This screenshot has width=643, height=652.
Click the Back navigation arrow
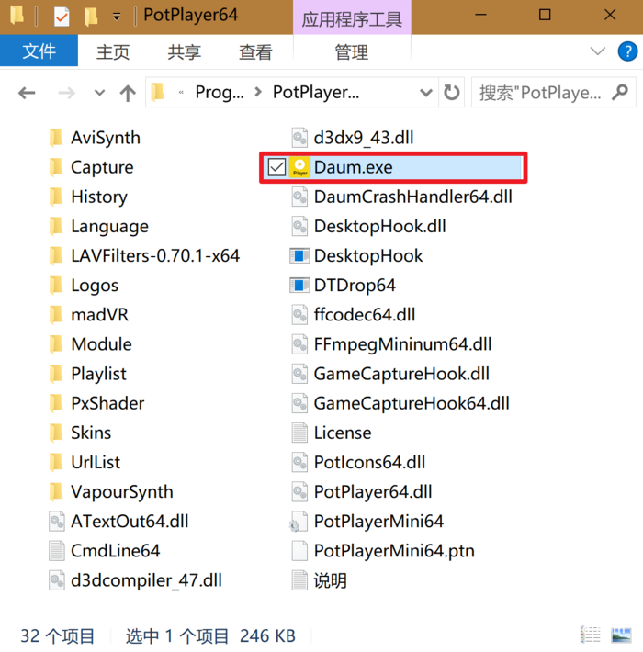(27, 93)
